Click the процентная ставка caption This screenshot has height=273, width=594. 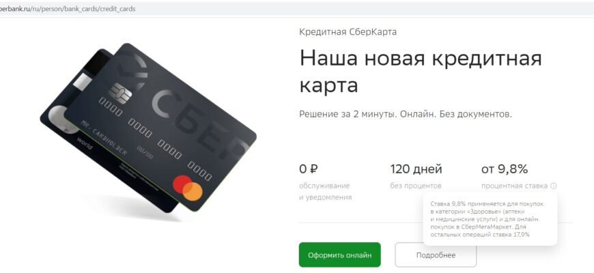(x=514, y=186)
